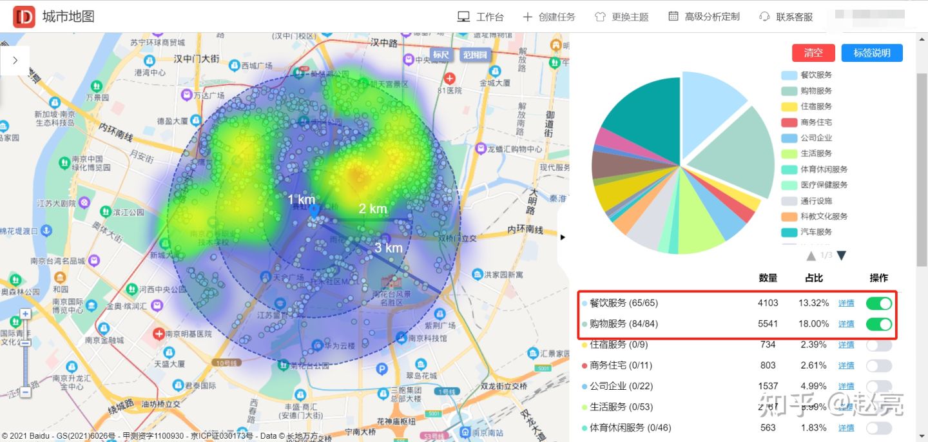The width and height of the screenshot is (928, 442).
Task: Open 创建任务 in the top navigation
Action: [548, 17]
